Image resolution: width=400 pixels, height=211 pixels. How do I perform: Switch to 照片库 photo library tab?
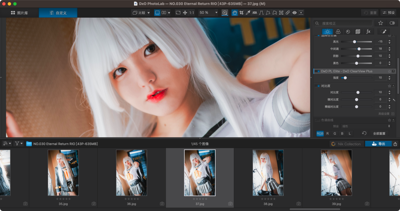tap(19, 13)
